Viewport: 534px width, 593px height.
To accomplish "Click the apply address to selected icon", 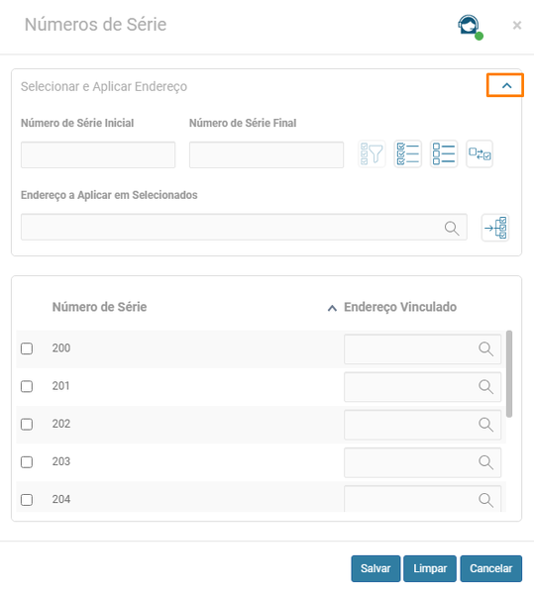I will click(x=495, y=228).
